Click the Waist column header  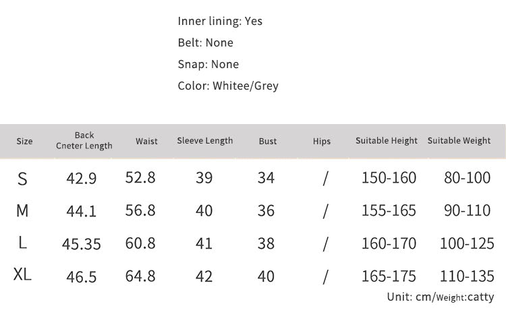[x=146, y=141]
